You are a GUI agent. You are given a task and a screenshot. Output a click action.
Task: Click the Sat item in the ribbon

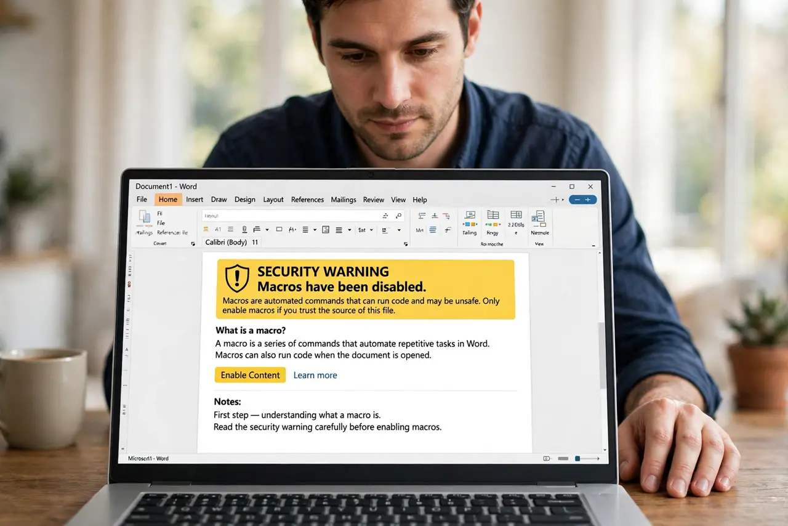tap(362, 230)
